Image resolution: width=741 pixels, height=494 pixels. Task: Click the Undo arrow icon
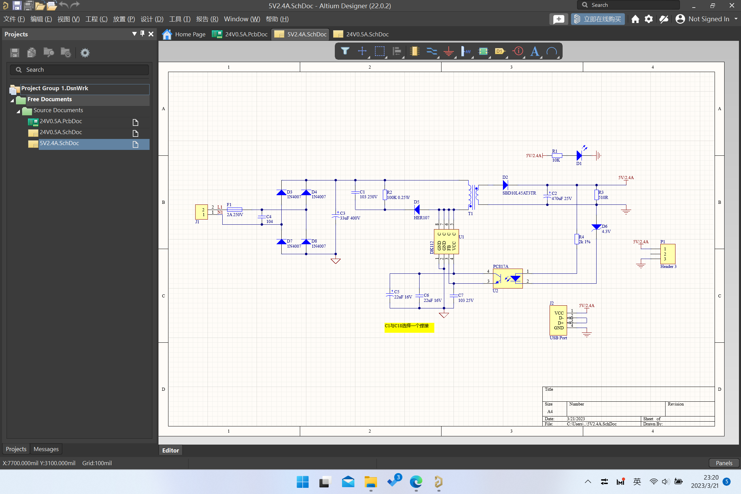(x=64, y=5)
